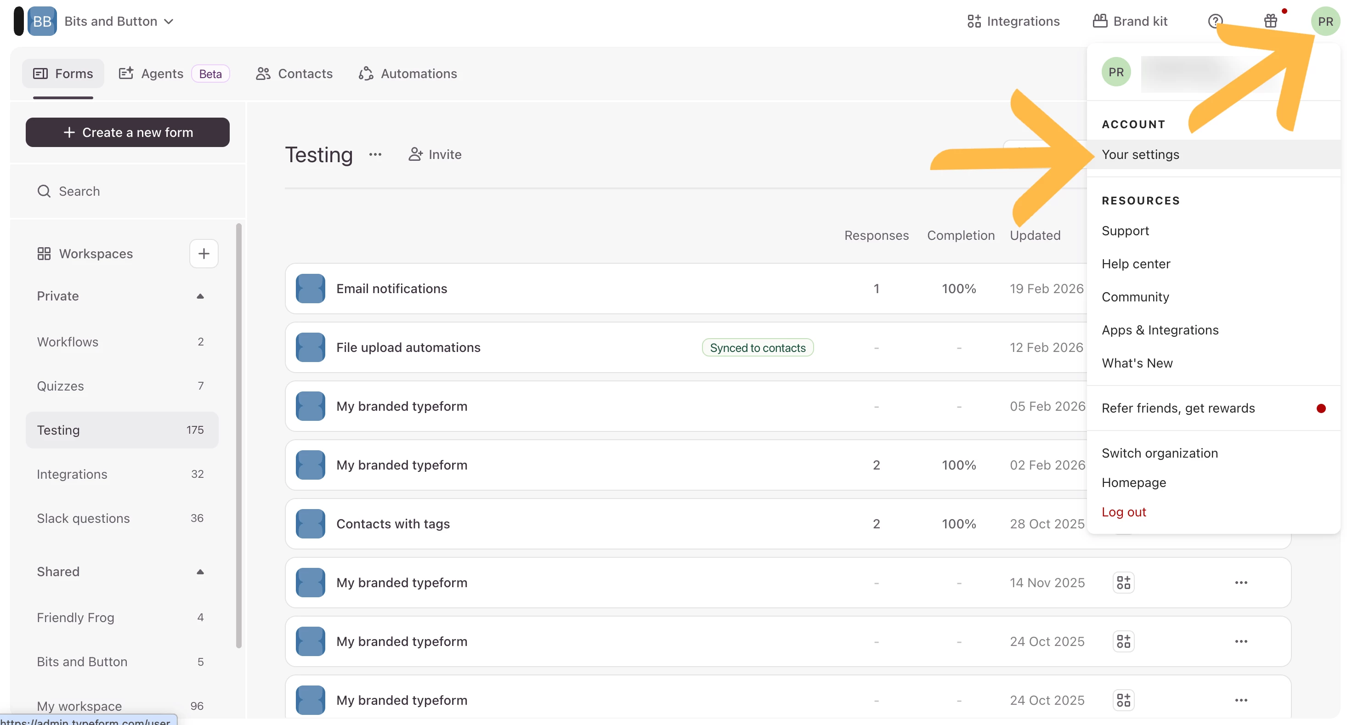This screenshot has width=1347, height=725.
Task: Click Invite next to Testing workspace
Action: pyautogui.click(x=435, y=154)
